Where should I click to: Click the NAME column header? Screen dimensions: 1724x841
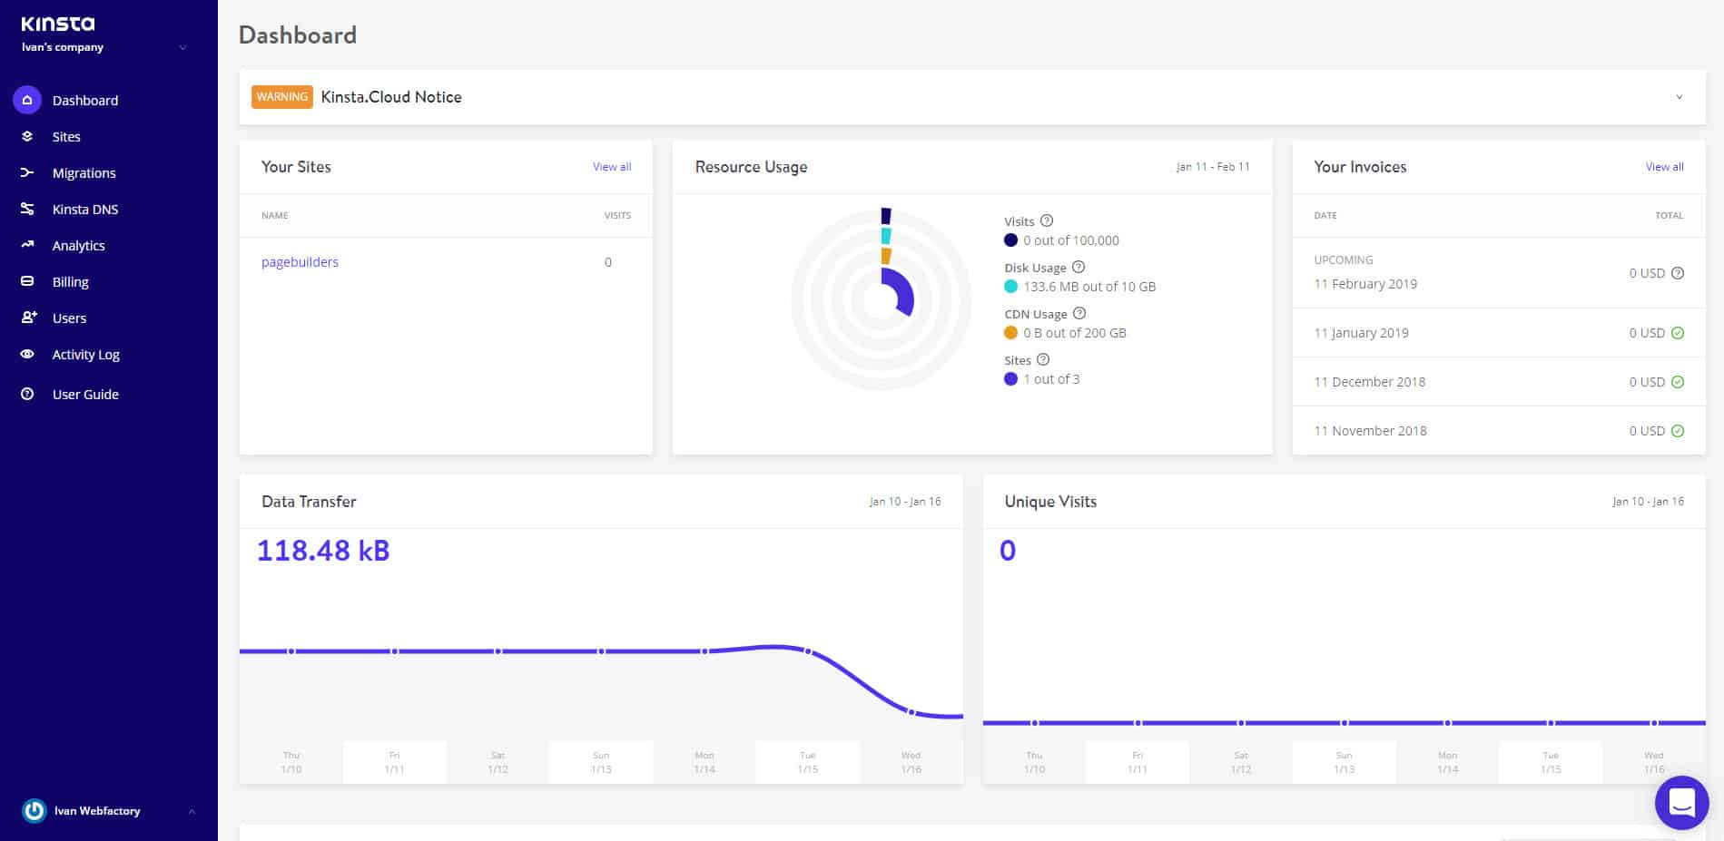pos(275,216)
